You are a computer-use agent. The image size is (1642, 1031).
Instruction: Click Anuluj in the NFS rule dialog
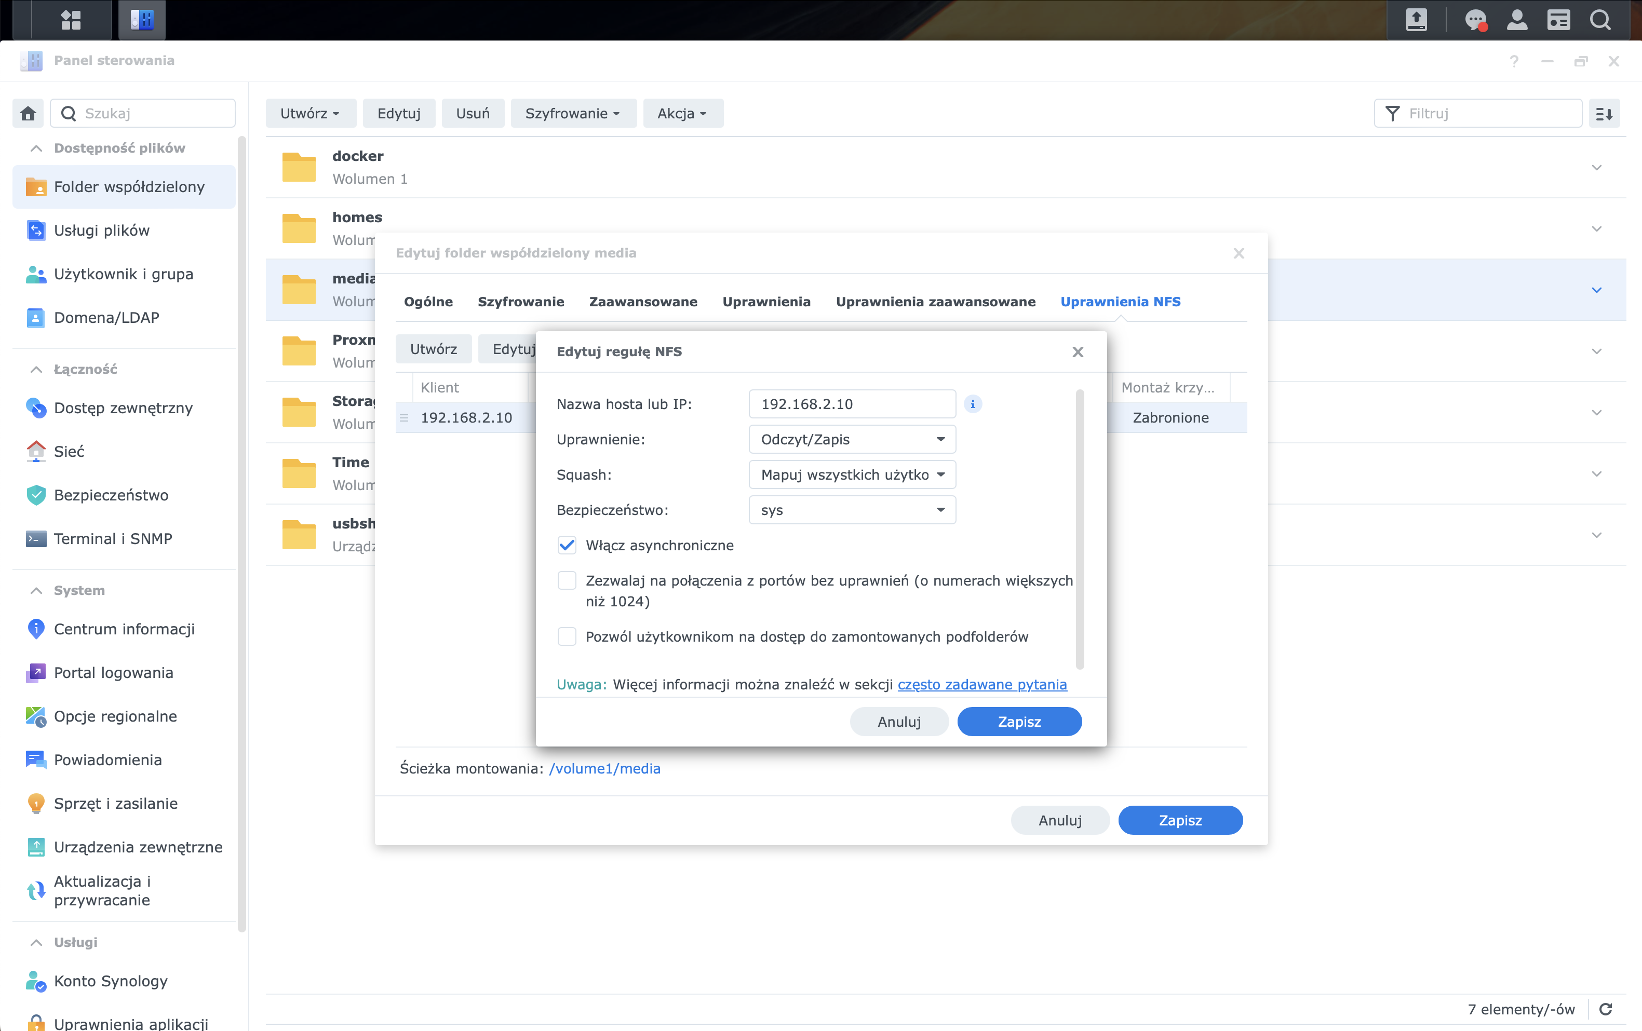[899, 722]
